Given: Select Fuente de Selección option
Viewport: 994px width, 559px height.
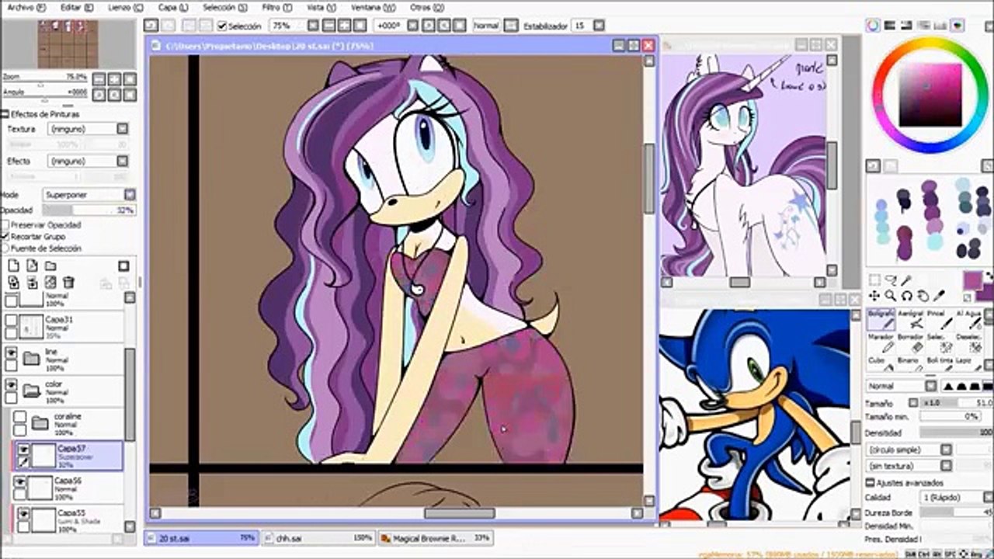Looking at the screenshot, I should tap(5, 248).
